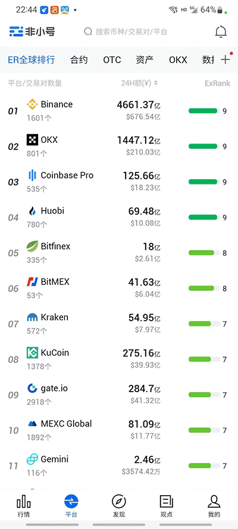Tap the Coinbase Pro logo icon
238x529 pixels.
pos(32,175)
